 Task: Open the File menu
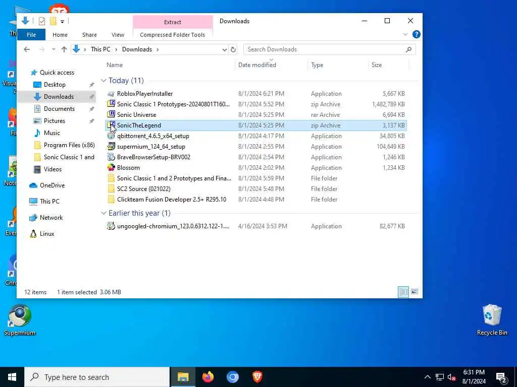[31, 35]
